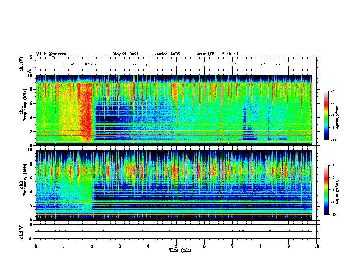Click time axis tick label "6"
Image resolution: width=357 pixels, height=276 pixels.
pyautogui.click(x=204, y=246)
